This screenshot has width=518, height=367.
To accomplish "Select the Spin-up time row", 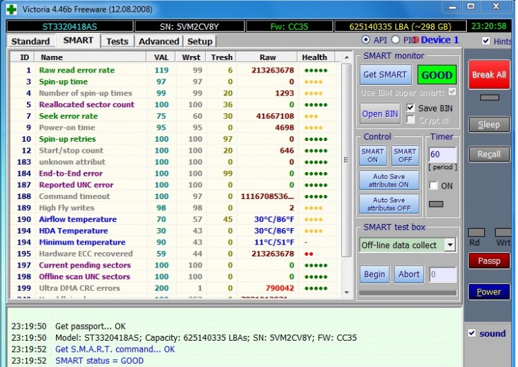I will pos(175,82).
